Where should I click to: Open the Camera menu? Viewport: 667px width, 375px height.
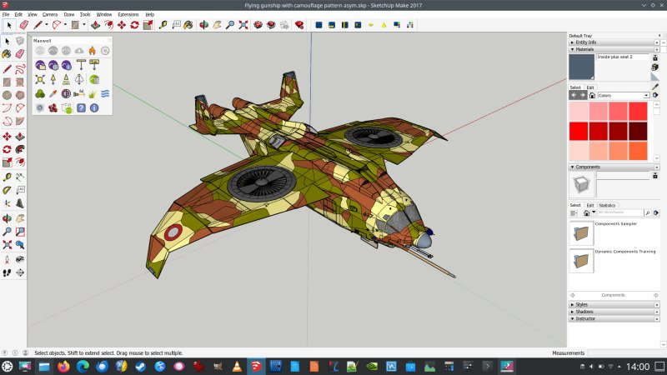point(50,14)
